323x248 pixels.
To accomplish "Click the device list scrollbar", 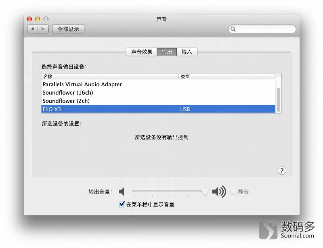I will [x=278, y=100].
